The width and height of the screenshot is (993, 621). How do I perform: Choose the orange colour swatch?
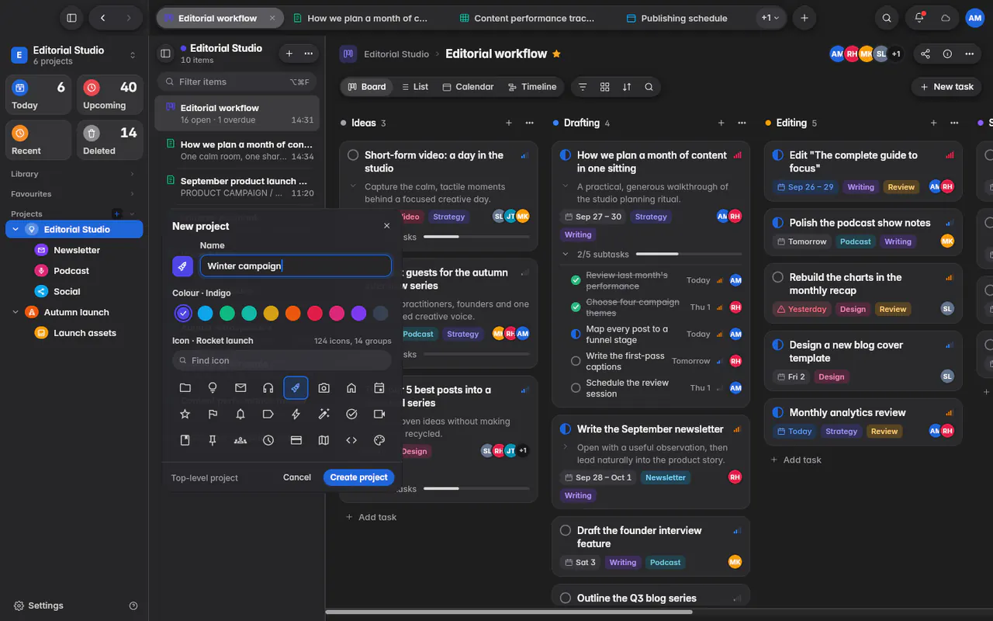coord(292,313)
